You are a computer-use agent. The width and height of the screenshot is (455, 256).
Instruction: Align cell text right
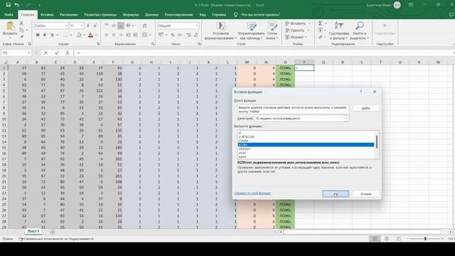tap(121, 35)
